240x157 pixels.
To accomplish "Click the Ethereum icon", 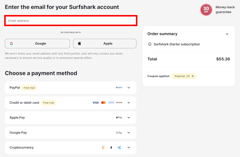I will [111, 147].
